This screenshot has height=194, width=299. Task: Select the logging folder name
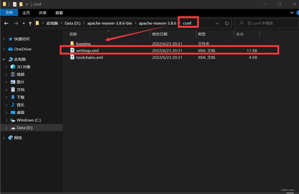[x=83, y=44]
